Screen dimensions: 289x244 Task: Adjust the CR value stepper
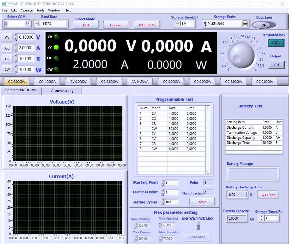pos(16,58)
